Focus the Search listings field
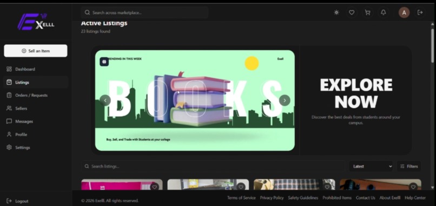Viewport: 436px width, 206px height. [213, 166]
